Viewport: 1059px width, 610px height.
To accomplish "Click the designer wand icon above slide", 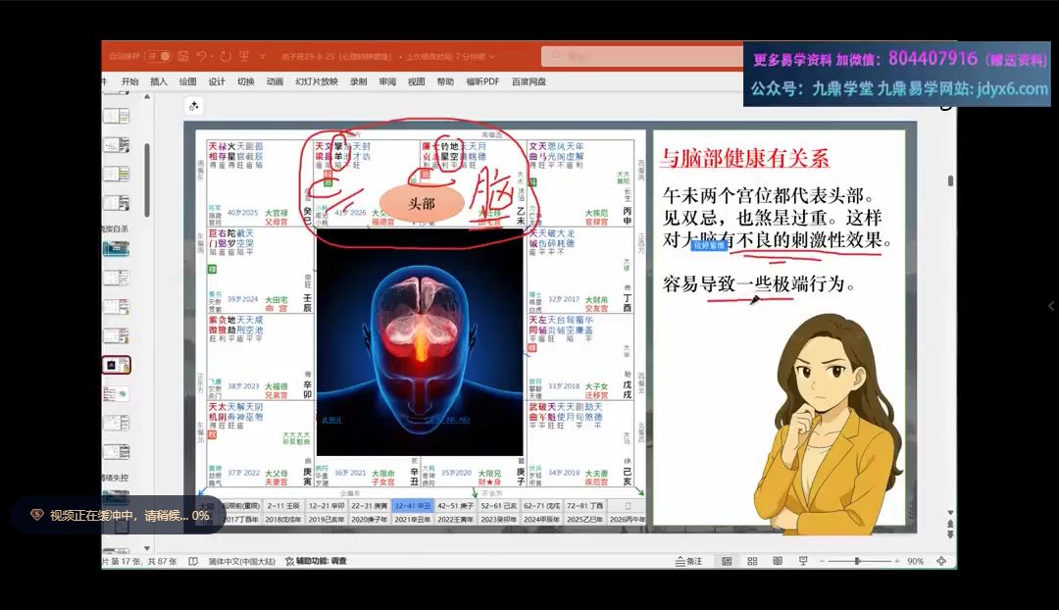I will point(194,106).
